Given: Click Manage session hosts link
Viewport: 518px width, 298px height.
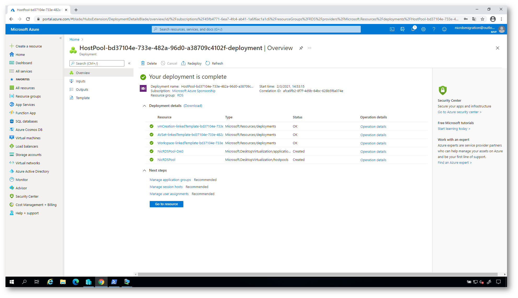Looking at the screenshot, I should (166, 187).
